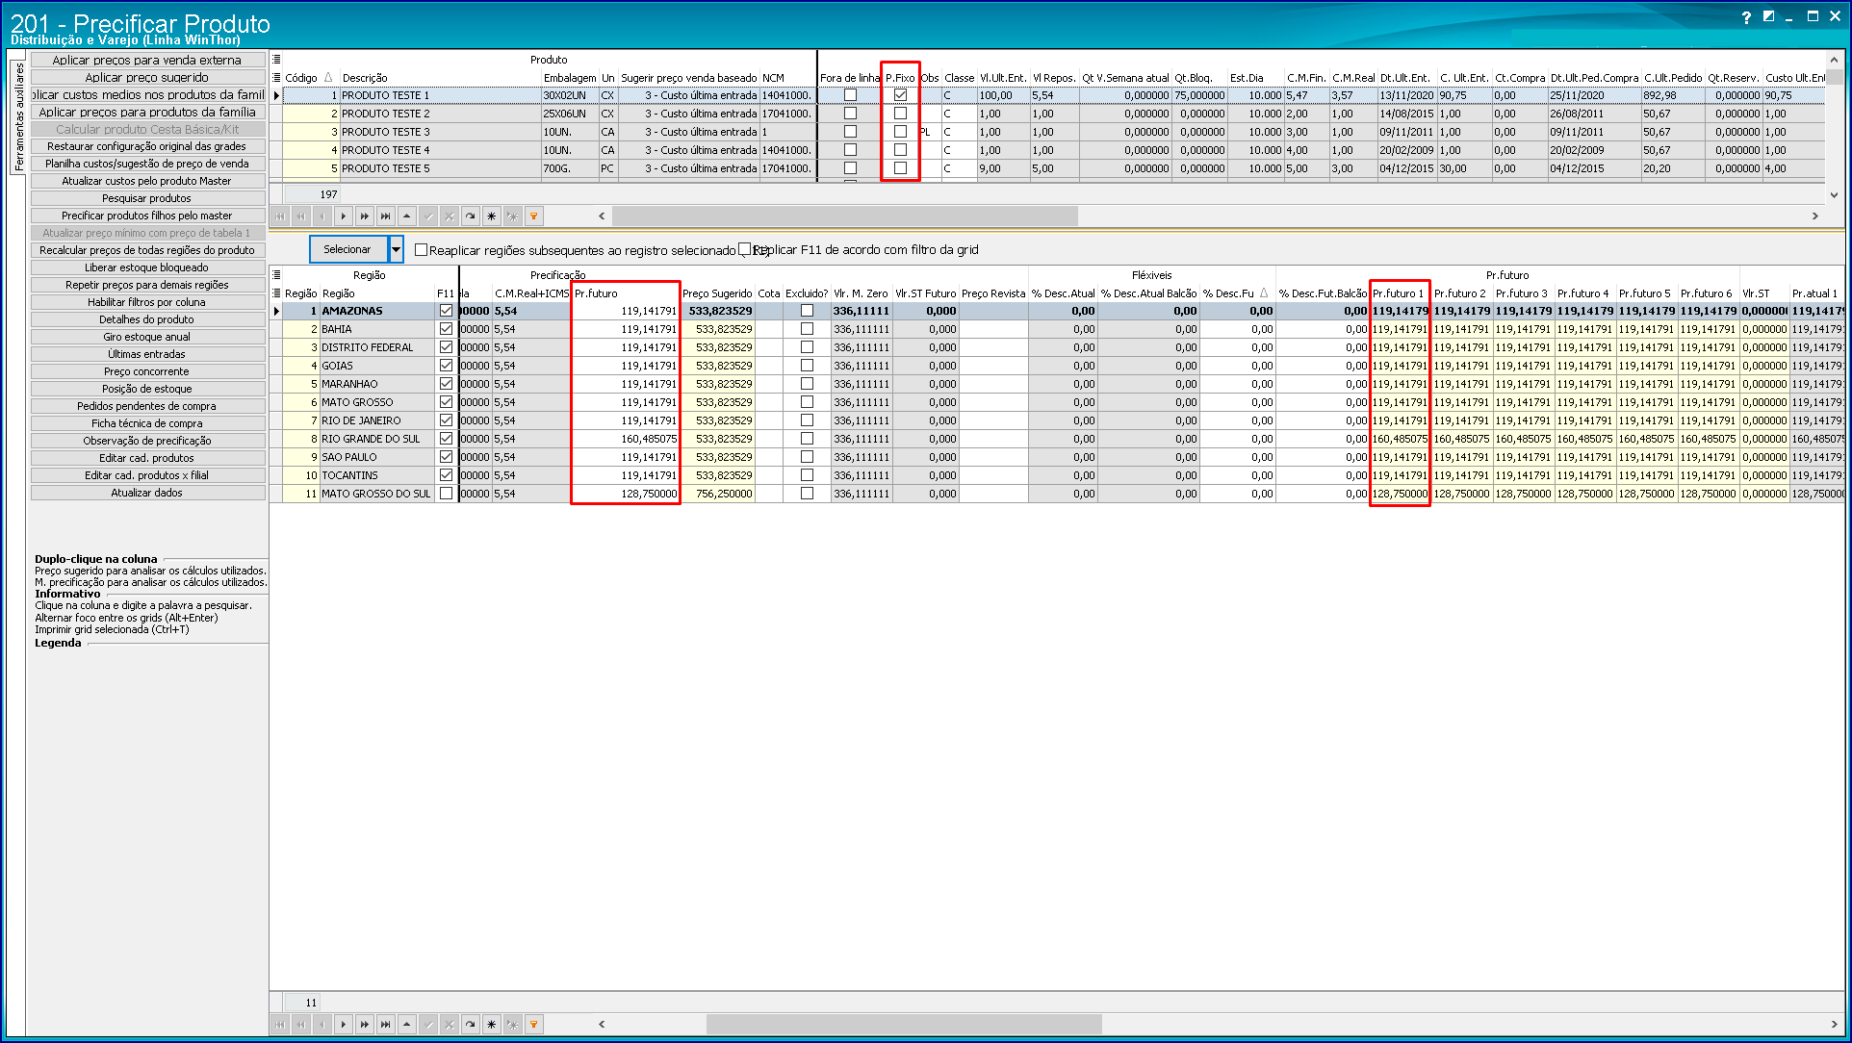Go to first record in product grid navigator
This screenshot has width=1852, height=1043.
280,216
